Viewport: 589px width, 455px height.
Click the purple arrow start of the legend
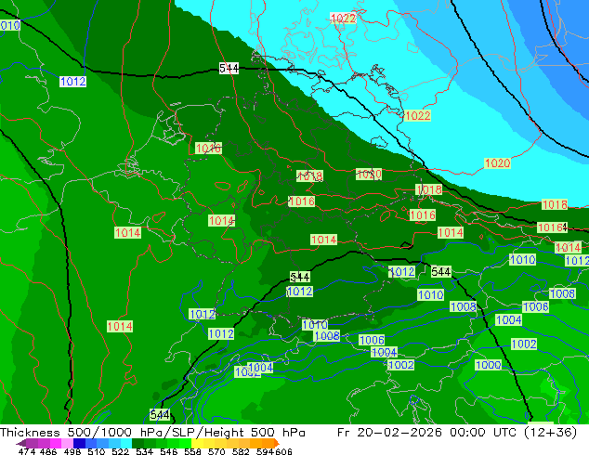(x=20, y=443)
